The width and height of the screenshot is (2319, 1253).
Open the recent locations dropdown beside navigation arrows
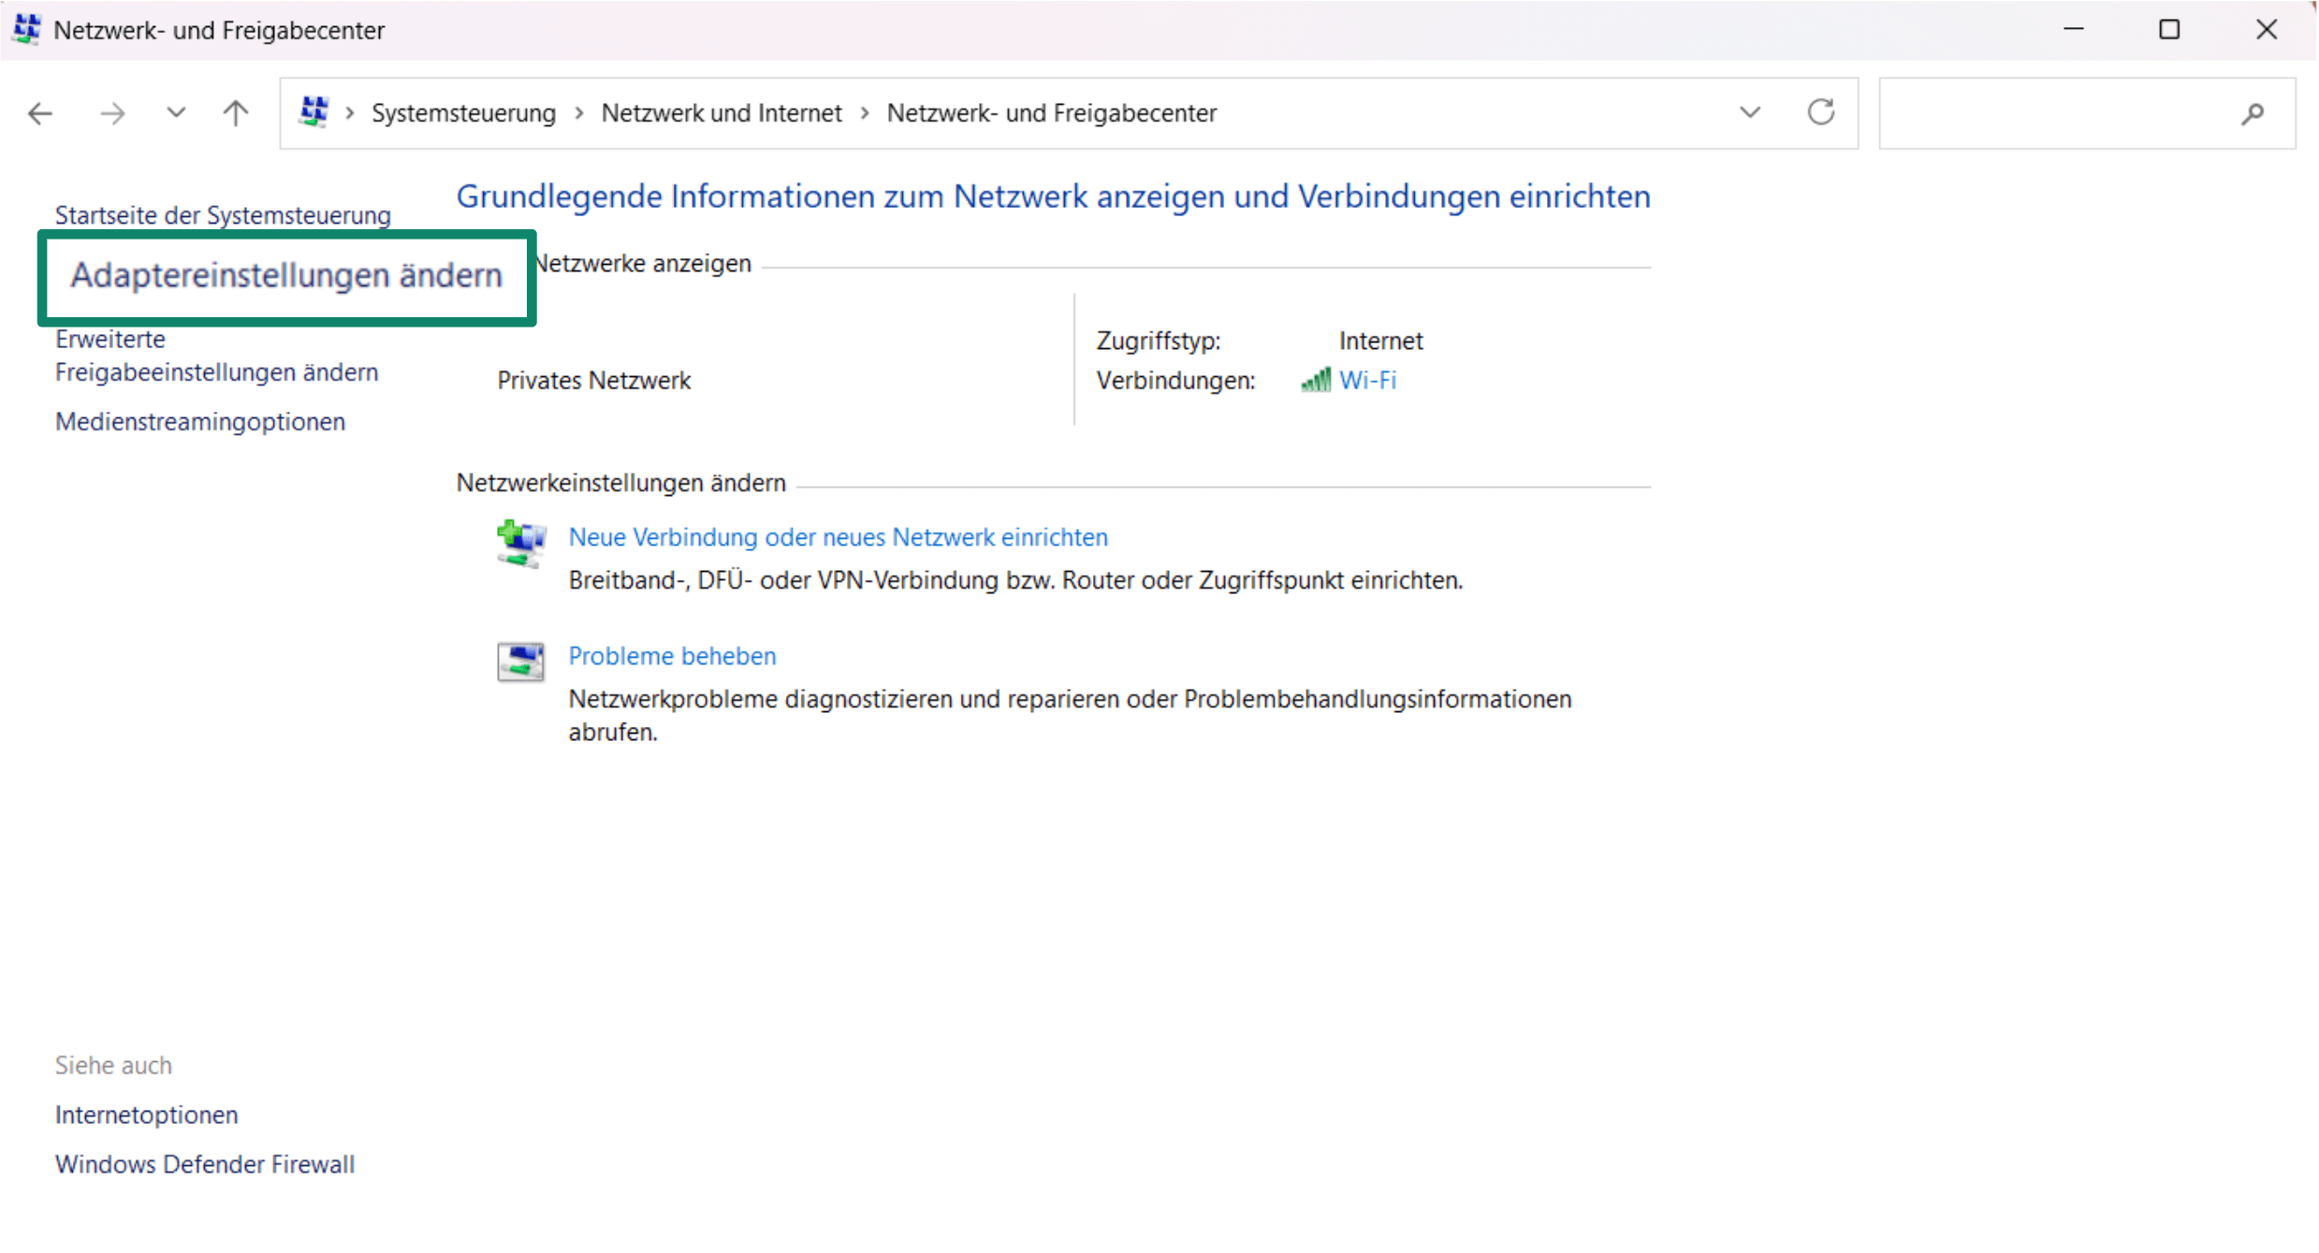[x=175, y=112]
